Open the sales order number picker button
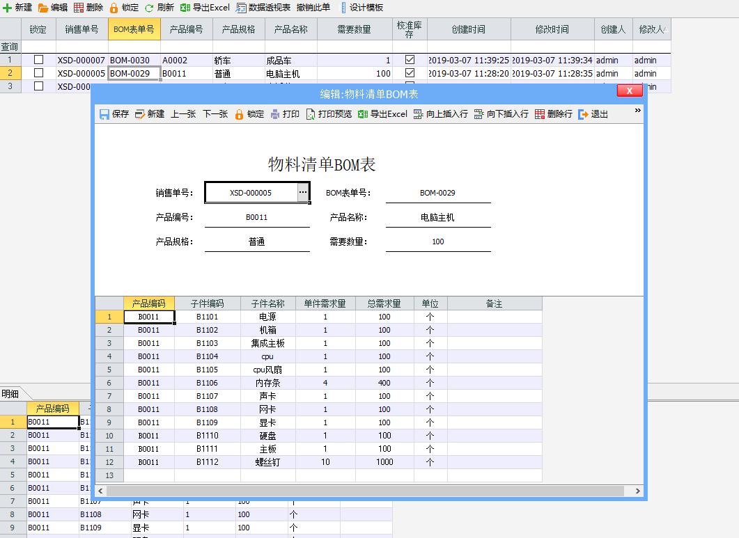 (x=303, y=192)
